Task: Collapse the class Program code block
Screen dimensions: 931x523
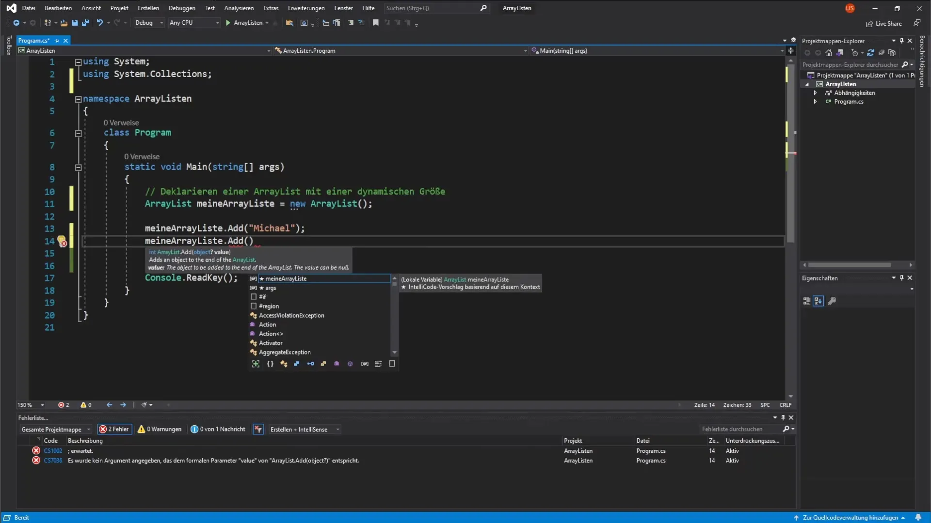Action: (78, 133)
